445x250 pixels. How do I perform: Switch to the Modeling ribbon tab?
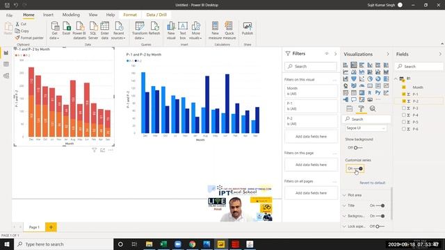[71, 15]
